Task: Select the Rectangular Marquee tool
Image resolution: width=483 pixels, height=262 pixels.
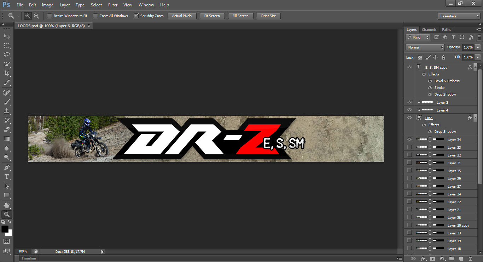Action: point(7,46)
